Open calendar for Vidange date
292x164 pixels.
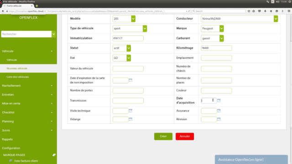[130, 119]
